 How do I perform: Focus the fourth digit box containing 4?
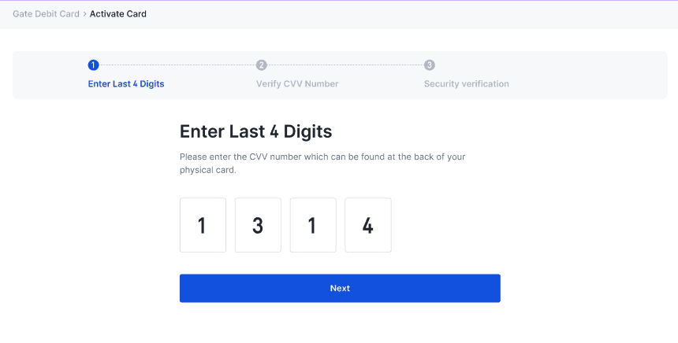click(368, 225)
